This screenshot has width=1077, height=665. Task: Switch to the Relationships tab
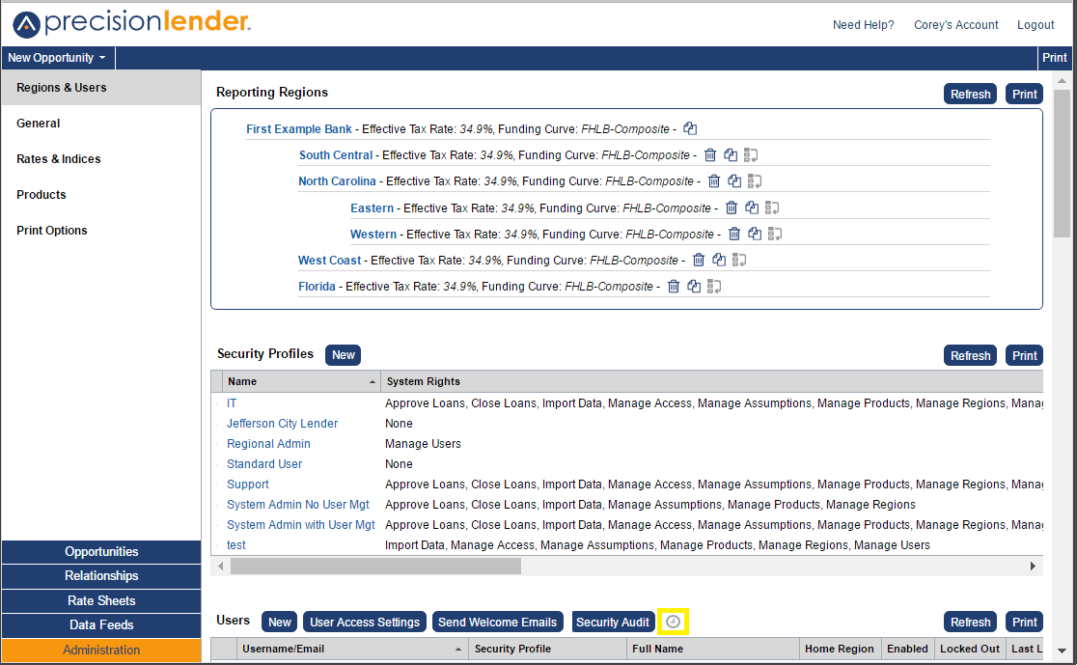(101, 575)
